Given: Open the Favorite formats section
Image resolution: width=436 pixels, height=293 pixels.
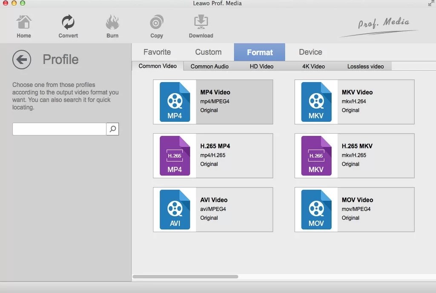Looking at the screenshot, I should 157,52.
